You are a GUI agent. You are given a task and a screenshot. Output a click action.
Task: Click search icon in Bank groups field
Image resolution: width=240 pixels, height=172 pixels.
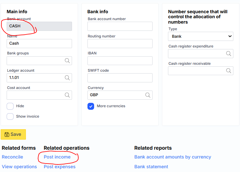click(x=67, y=61)
